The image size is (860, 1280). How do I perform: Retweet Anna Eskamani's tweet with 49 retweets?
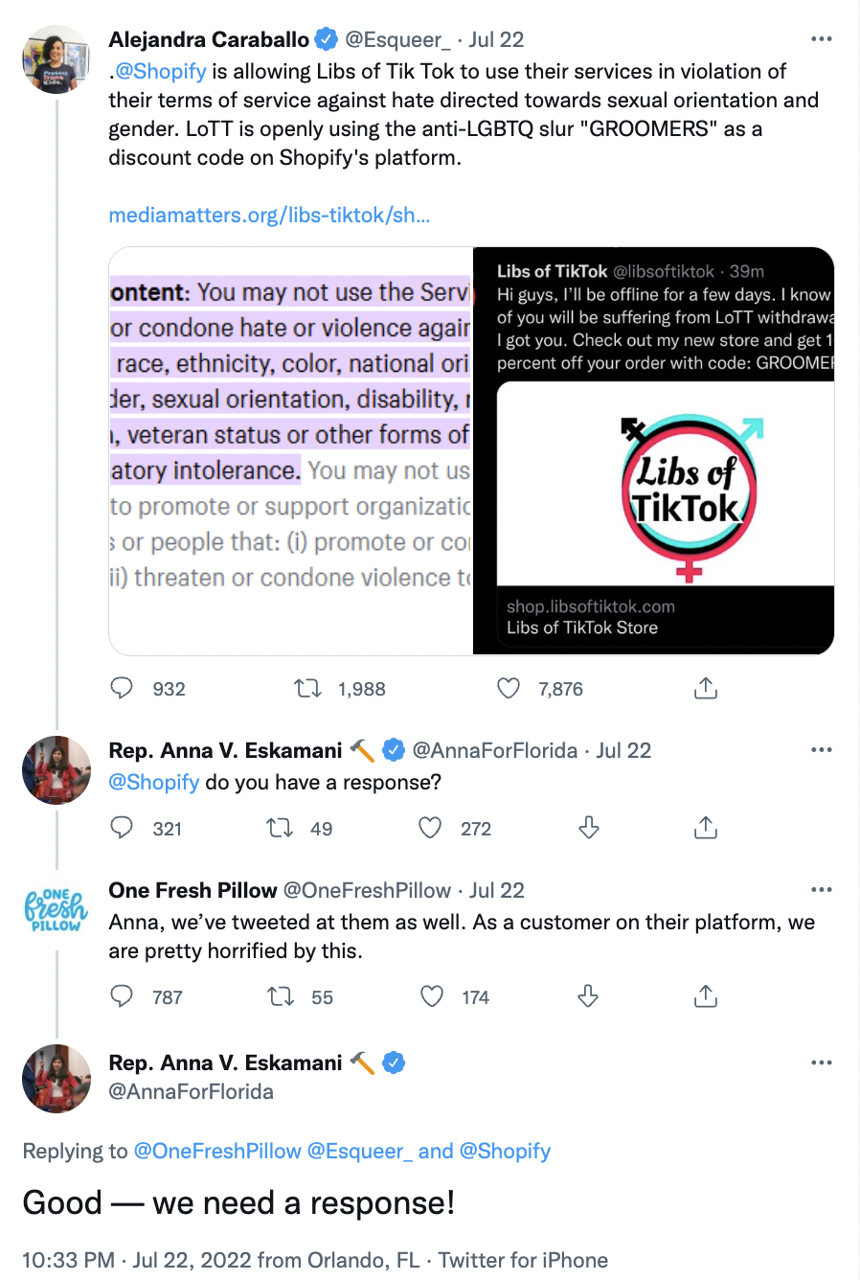280,828
